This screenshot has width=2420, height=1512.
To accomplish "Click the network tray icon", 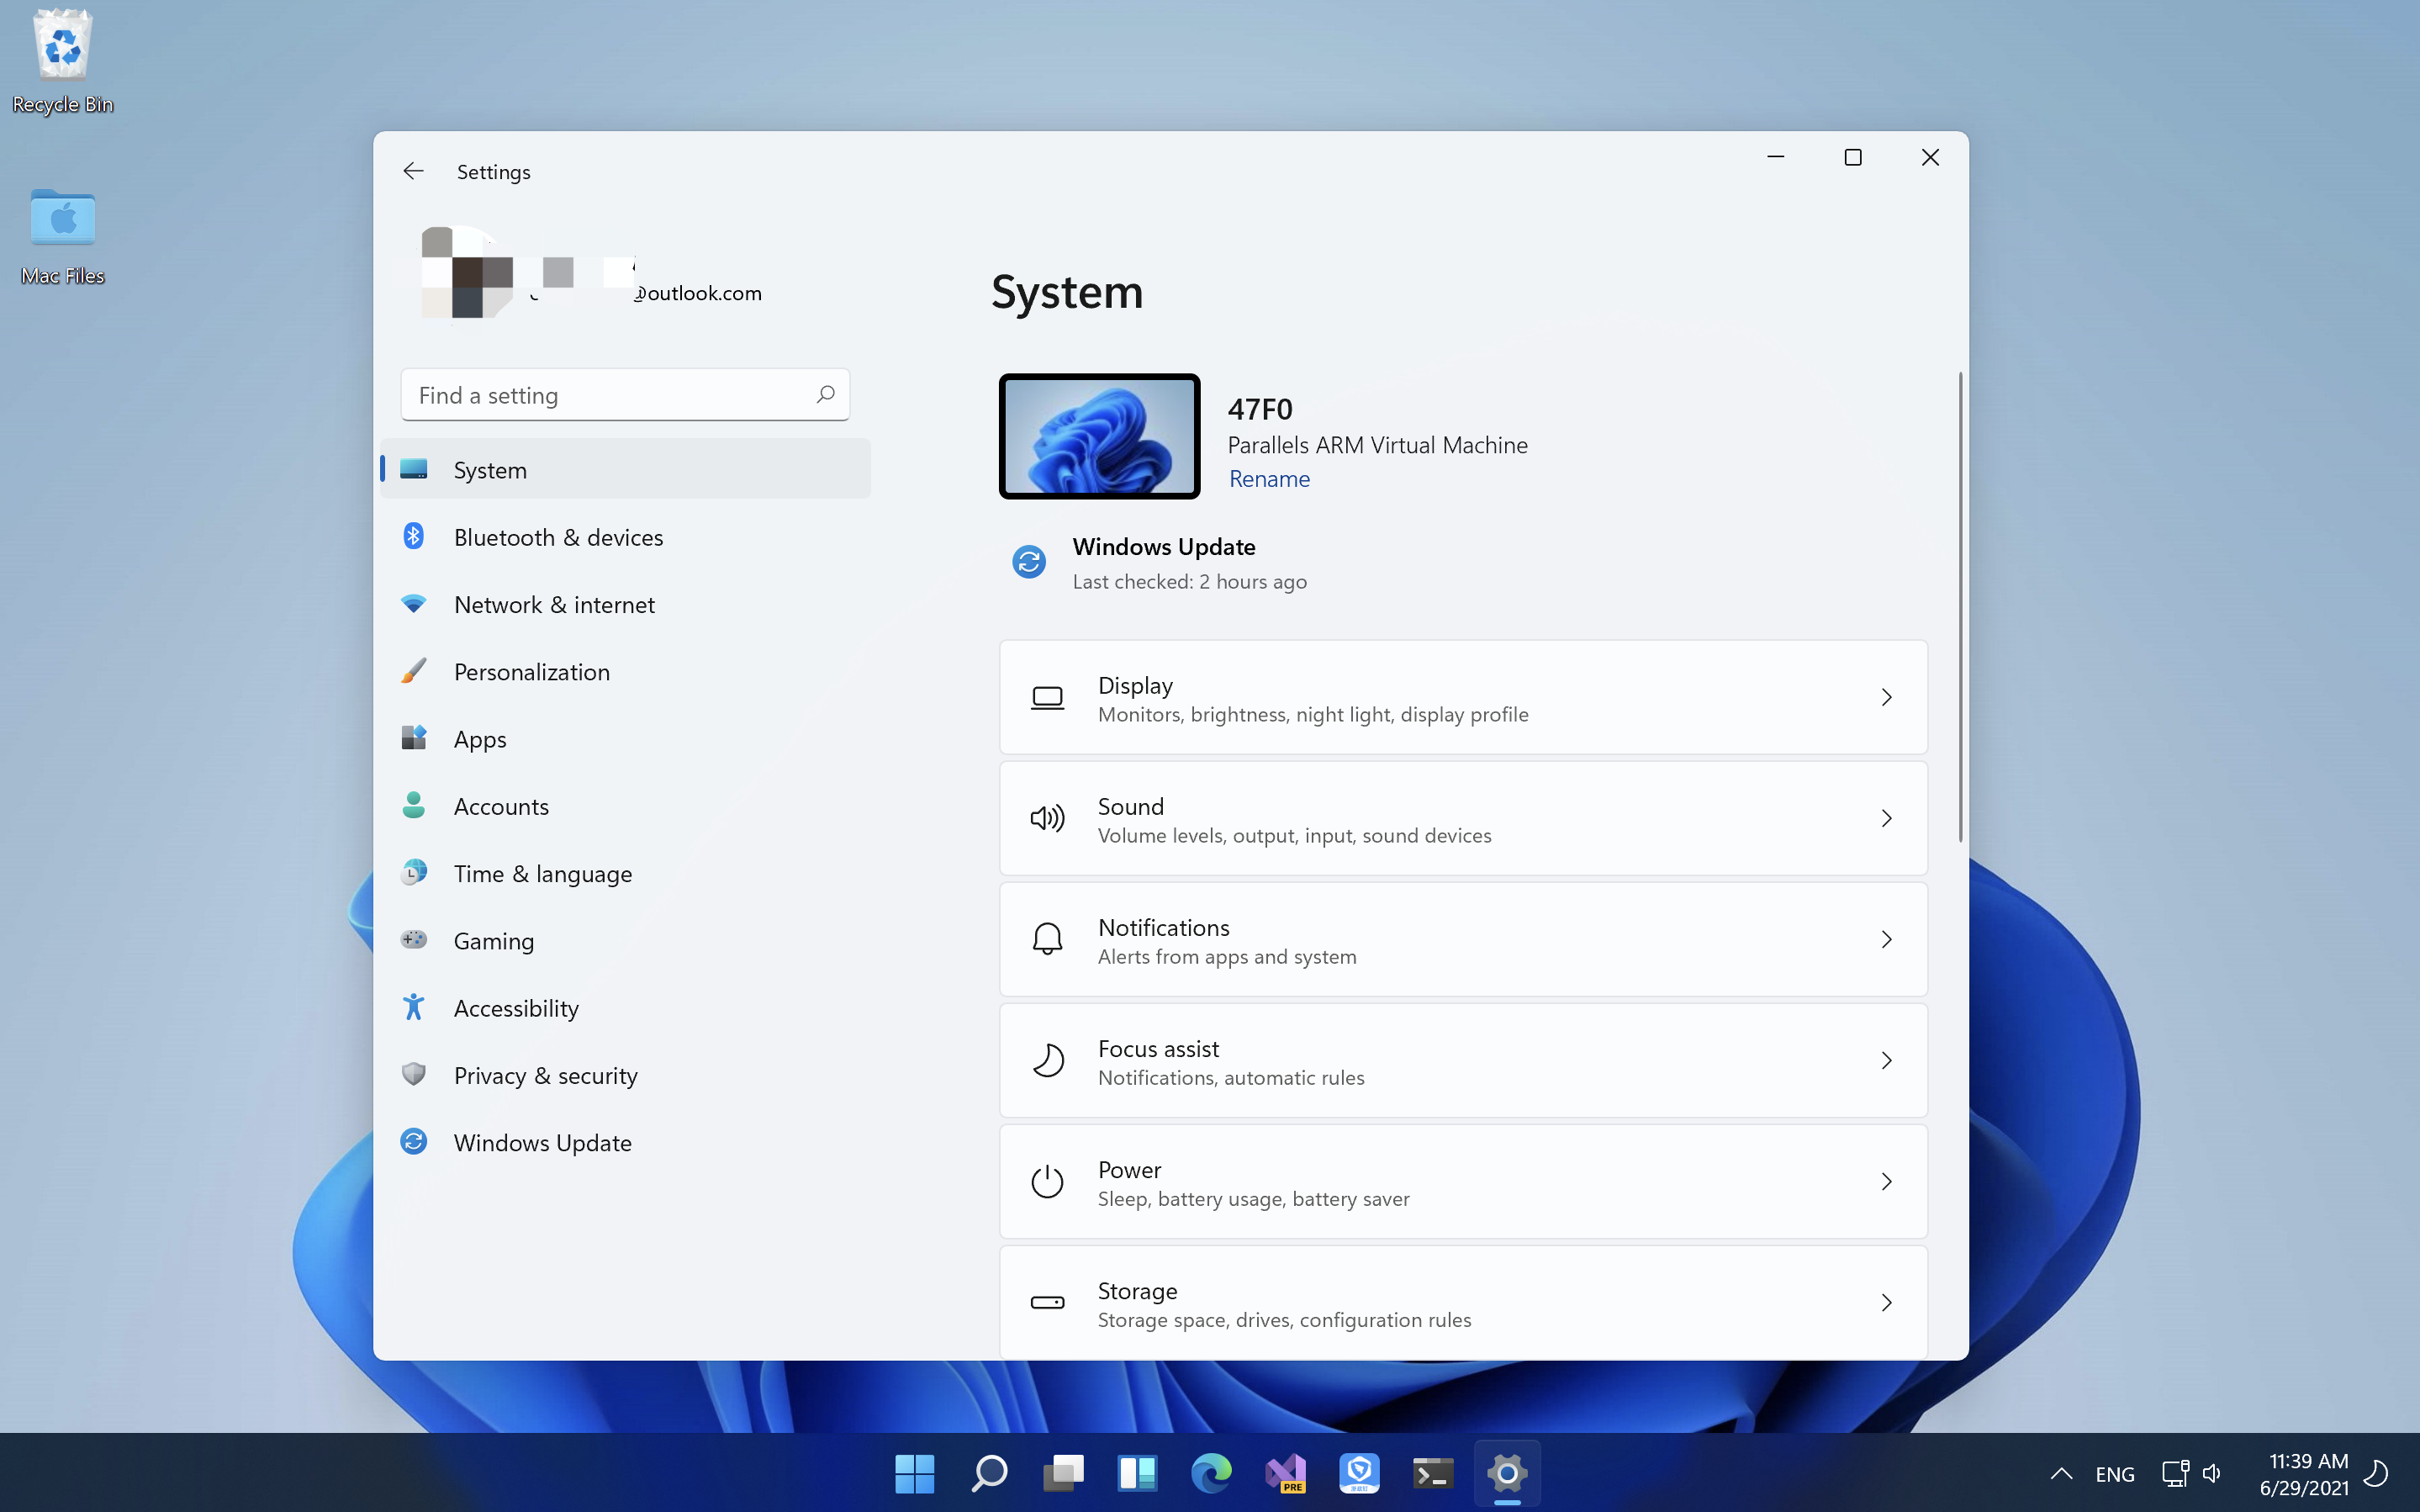I will [x=2174, y=1473].
